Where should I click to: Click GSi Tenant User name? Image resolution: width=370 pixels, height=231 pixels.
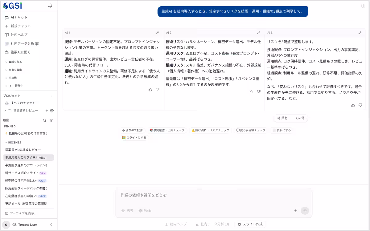point(25,225)
